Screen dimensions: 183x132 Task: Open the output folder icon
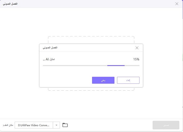(65, 125)
